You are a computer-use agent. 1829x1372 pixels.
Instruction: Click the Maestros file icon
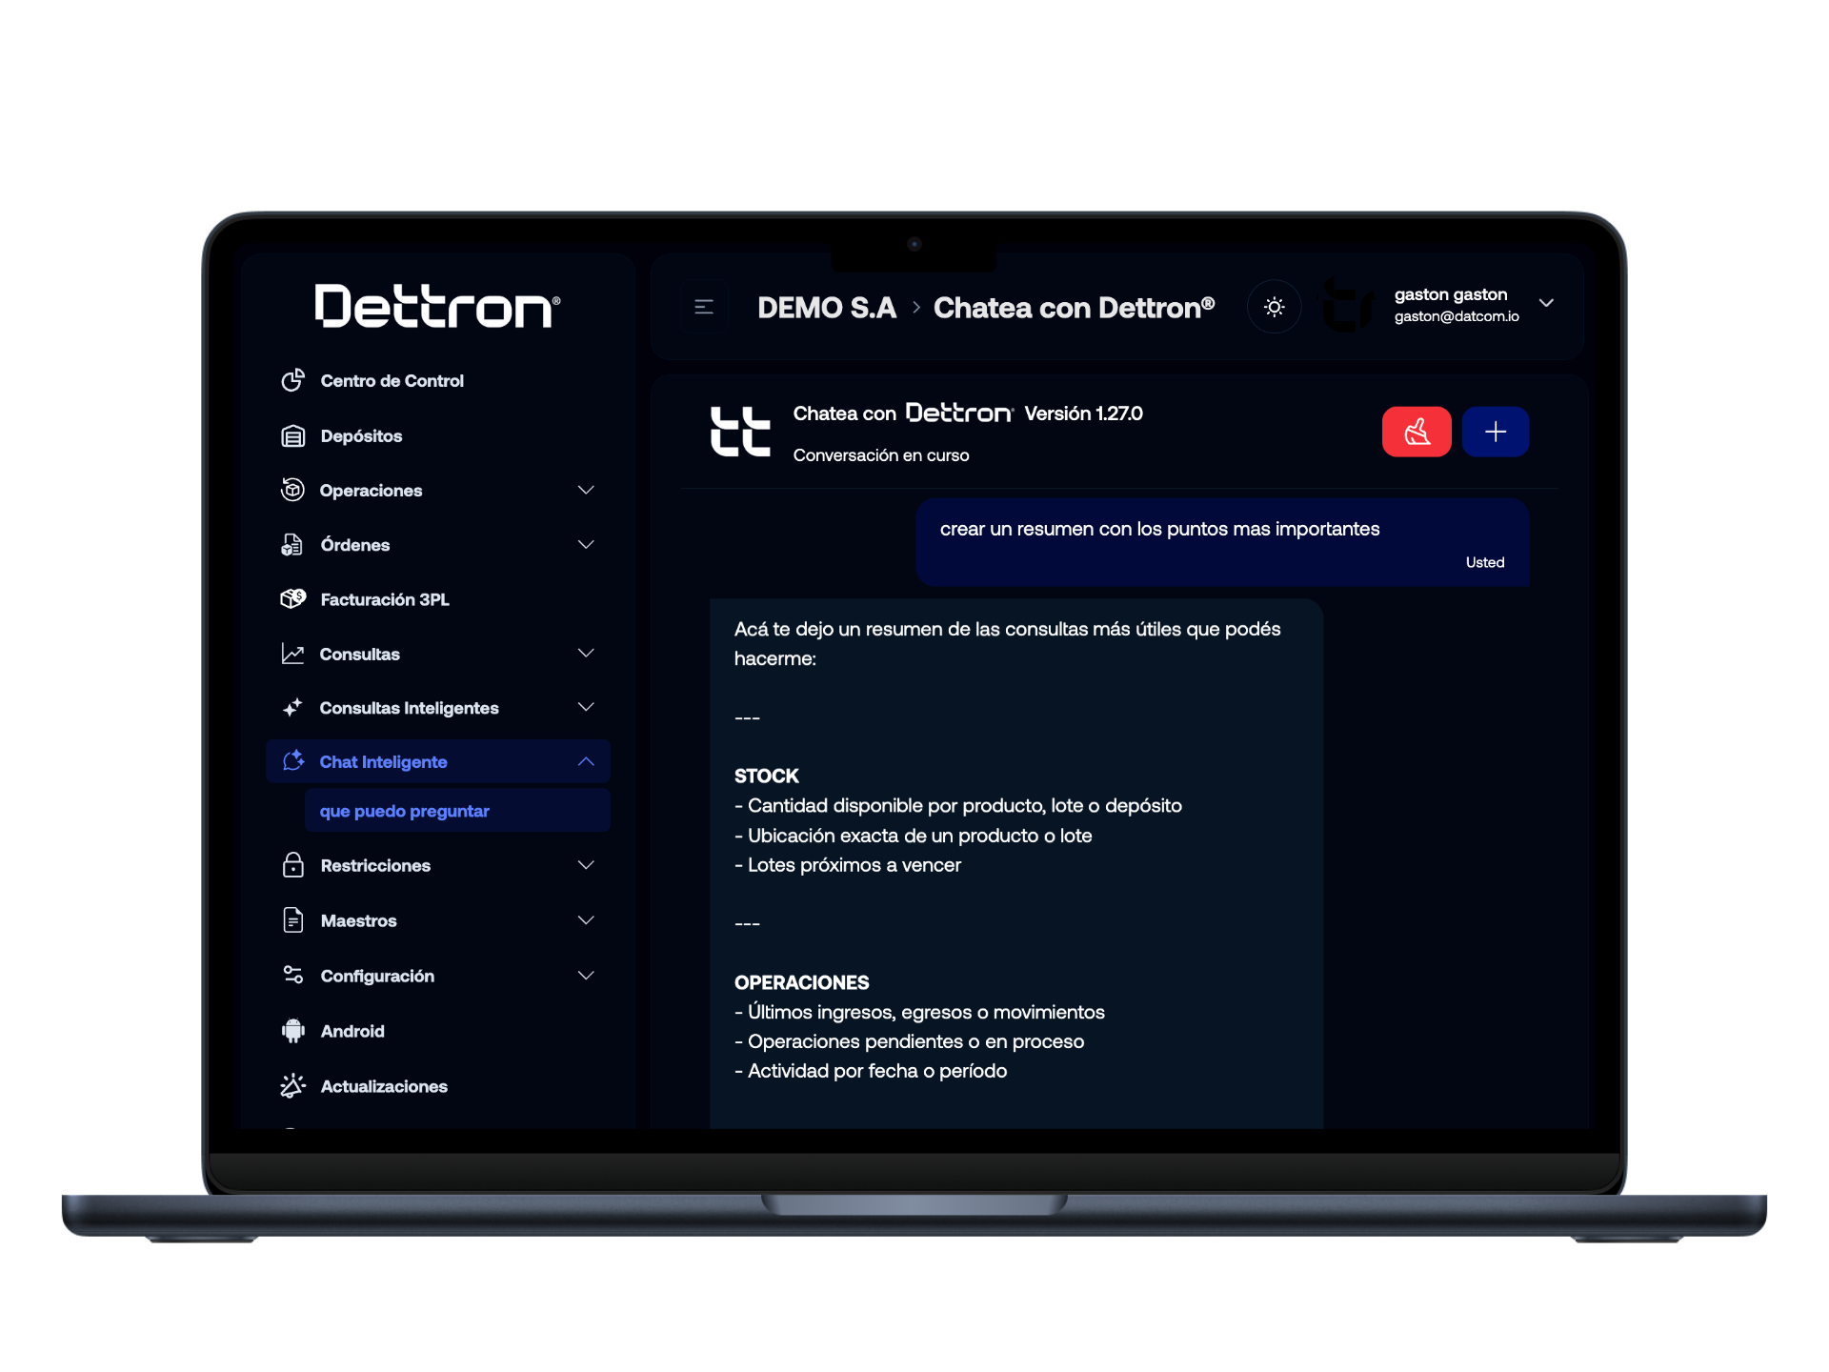click(292, 920)
